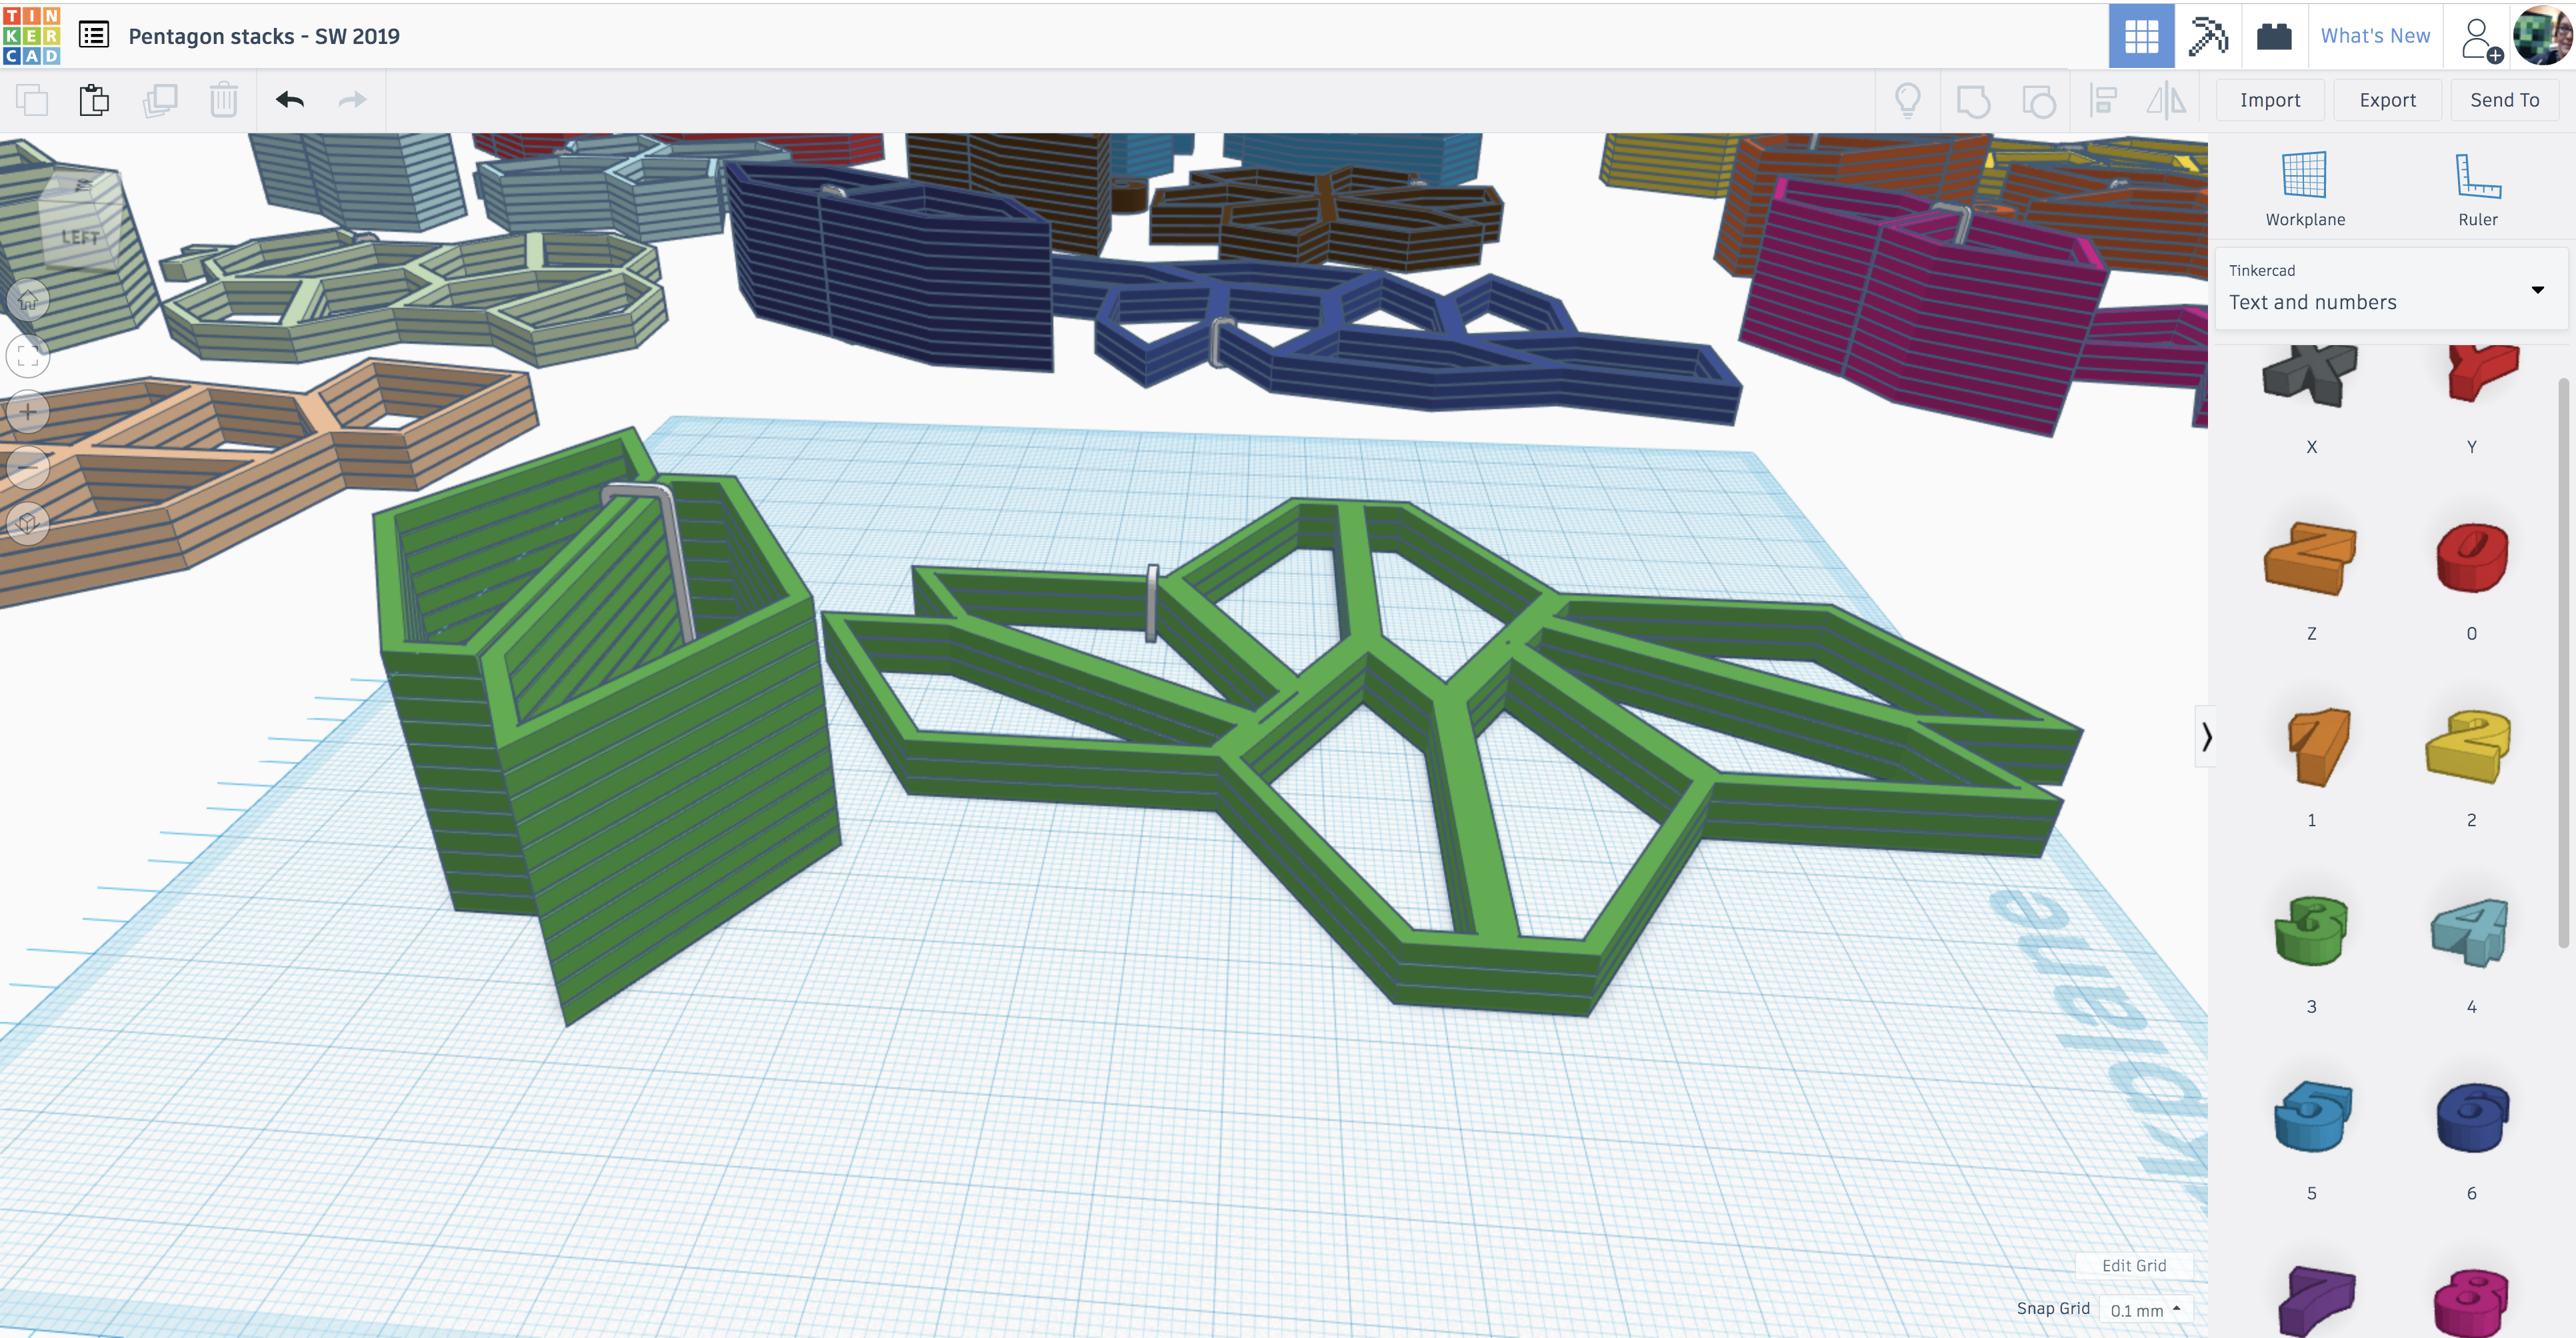Click the Home view button
The image size is (2576, 1338).
pyautogui.click(x=28, y=299)
